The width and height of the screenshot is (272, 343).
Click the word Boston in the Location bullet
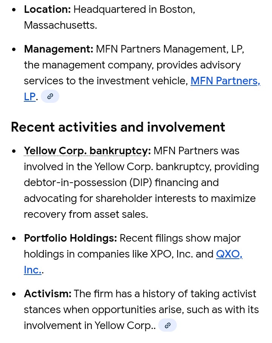point(176,9)
